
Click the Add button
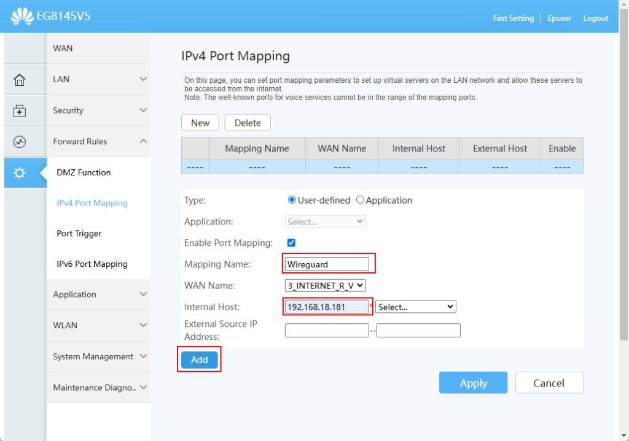tap(199, 360)
